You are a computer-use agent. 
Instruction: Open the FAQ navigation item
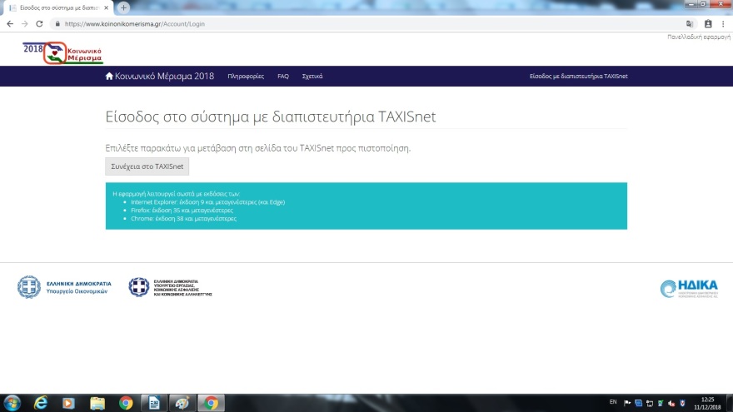283,77
